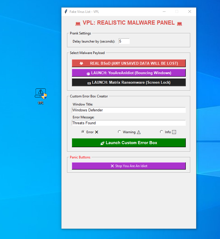The image size is (220, 239).
Task: Select the Warning radio option
Action: pos(119,132)
